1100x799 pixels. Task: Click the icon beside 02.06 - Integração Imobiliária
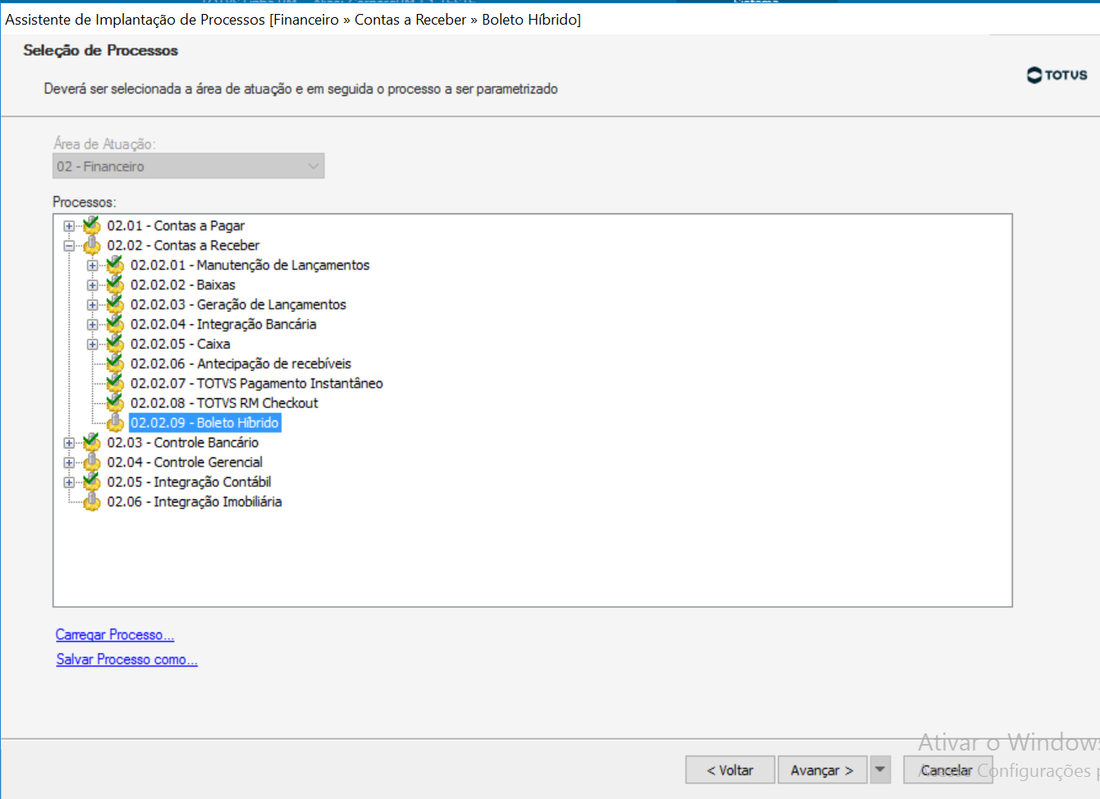tap(92, 501)
